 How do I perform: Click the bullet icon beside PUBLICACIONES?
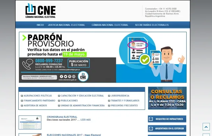click(59, 100)
